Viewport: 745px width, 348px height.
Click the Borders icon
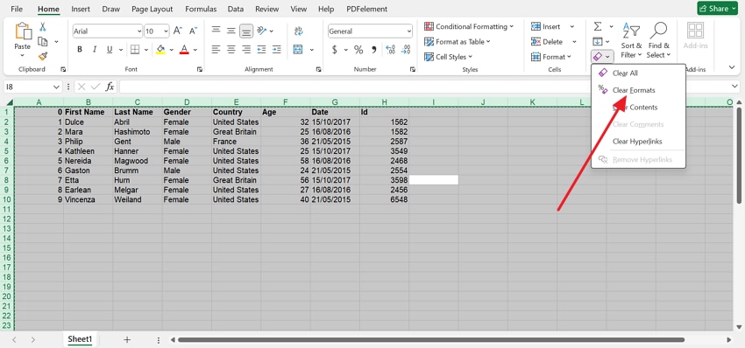[x=135, y=49]
